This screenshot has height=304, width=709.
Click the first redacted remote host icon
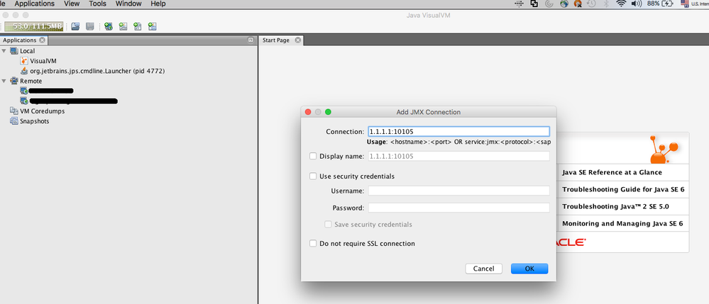(24, 91)
